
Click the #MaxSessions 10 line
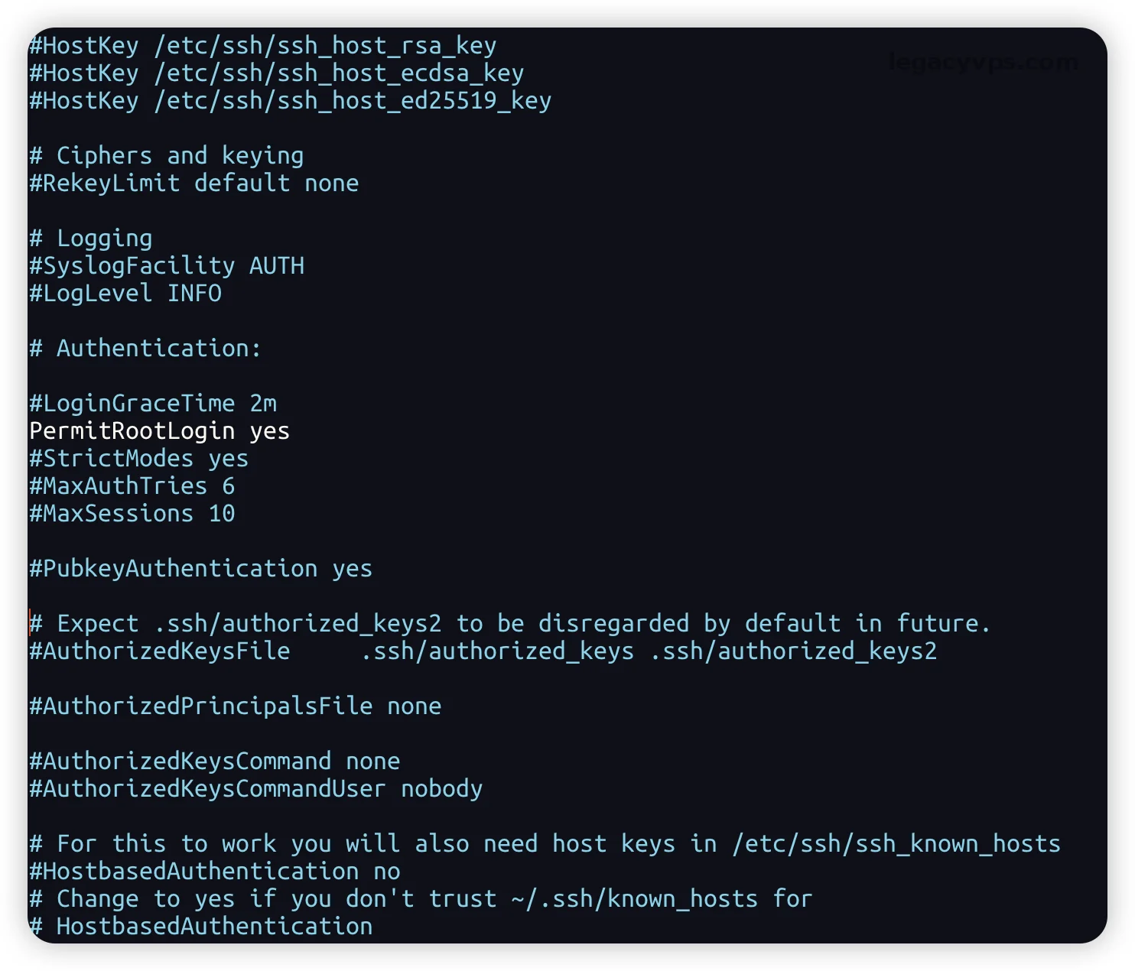pyautogui.click(x=132, y=514)
